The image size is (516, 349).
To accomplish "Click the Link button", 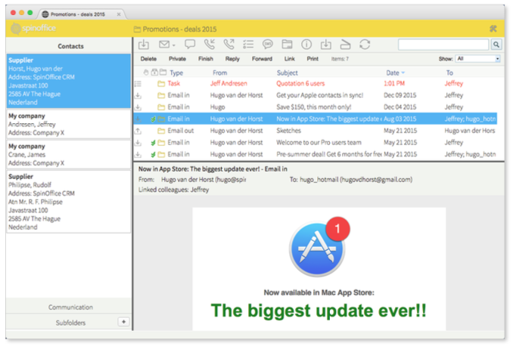I will (x=289, y=59).
